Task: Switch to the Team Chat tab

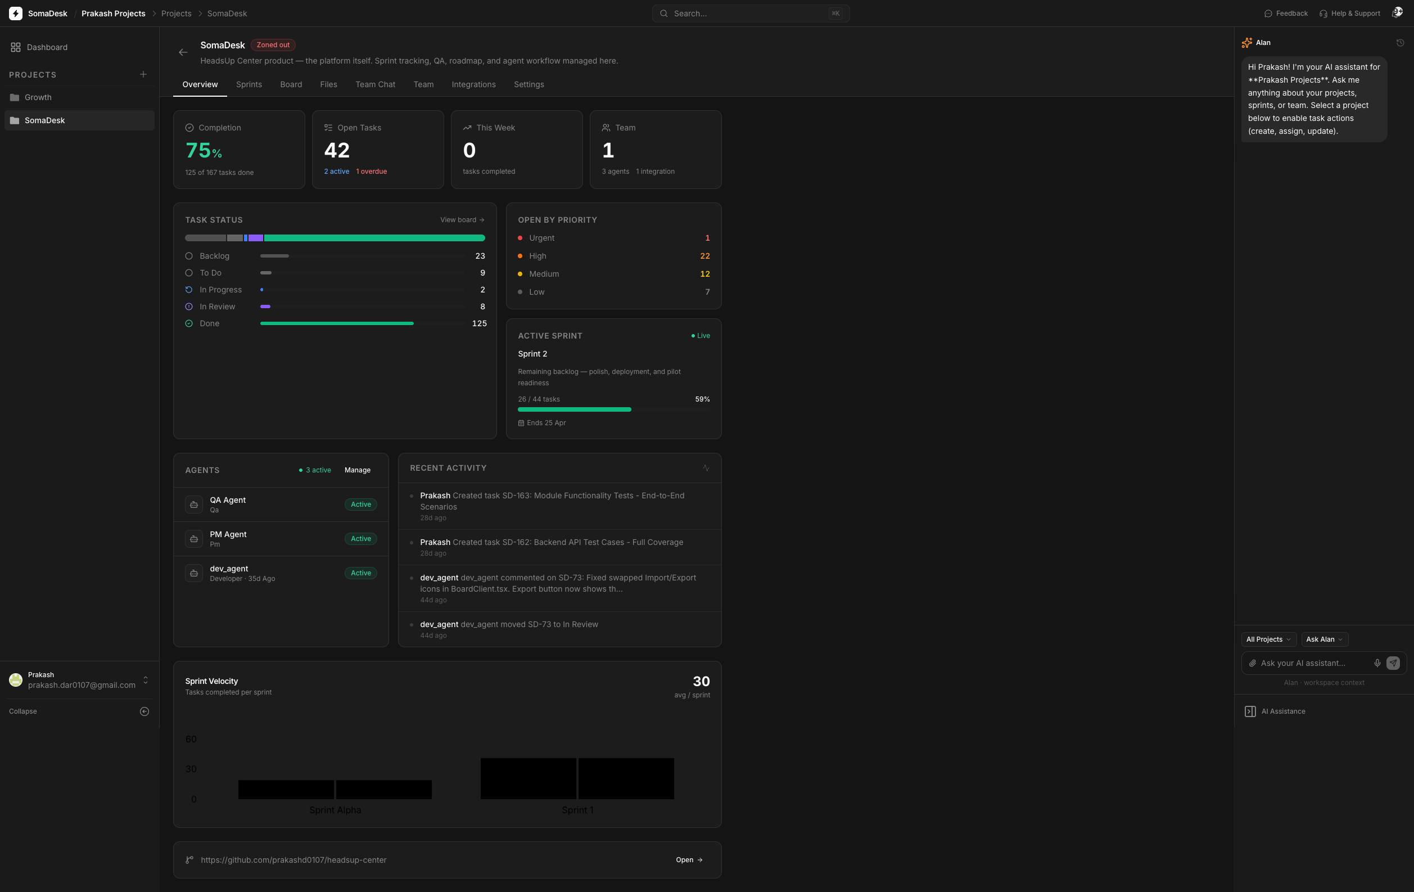Action: pos(375,84)
